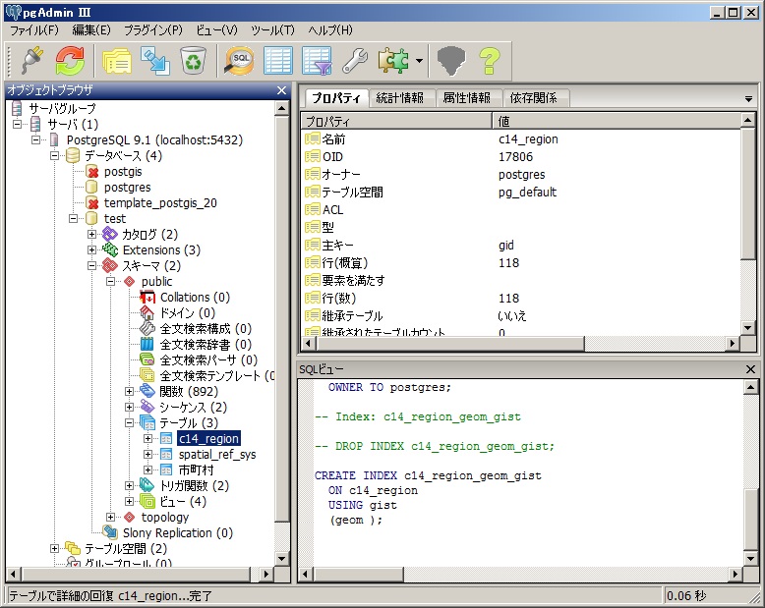The width and height of the screenshot is (765, 608).
Task: Switch to the 統計情報 tab
Action: pyautogui.click(x=399, y=98)
